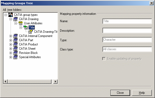Collapse the CATIA Drawing node
The image size is (155, 98).
pyautogui.click(x=11, y=19)
